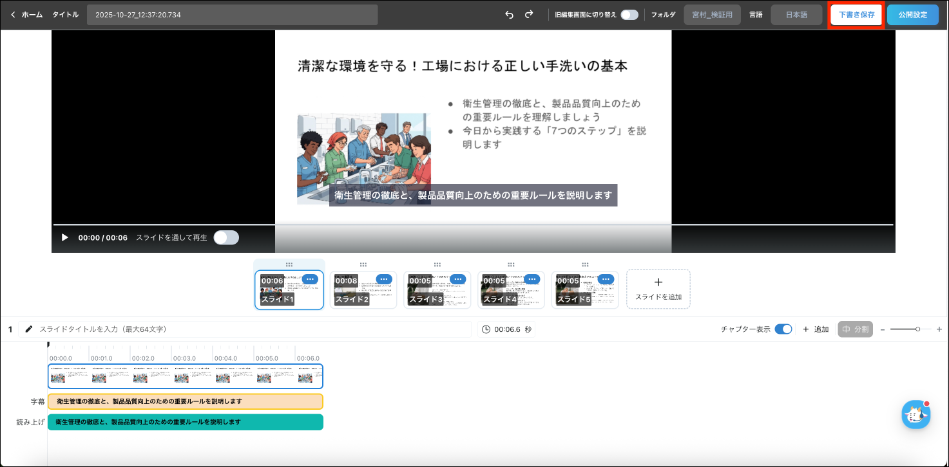This screenshot has width=949, height=467.
Task: Open language selector 日本語
Action: point(796,15)
